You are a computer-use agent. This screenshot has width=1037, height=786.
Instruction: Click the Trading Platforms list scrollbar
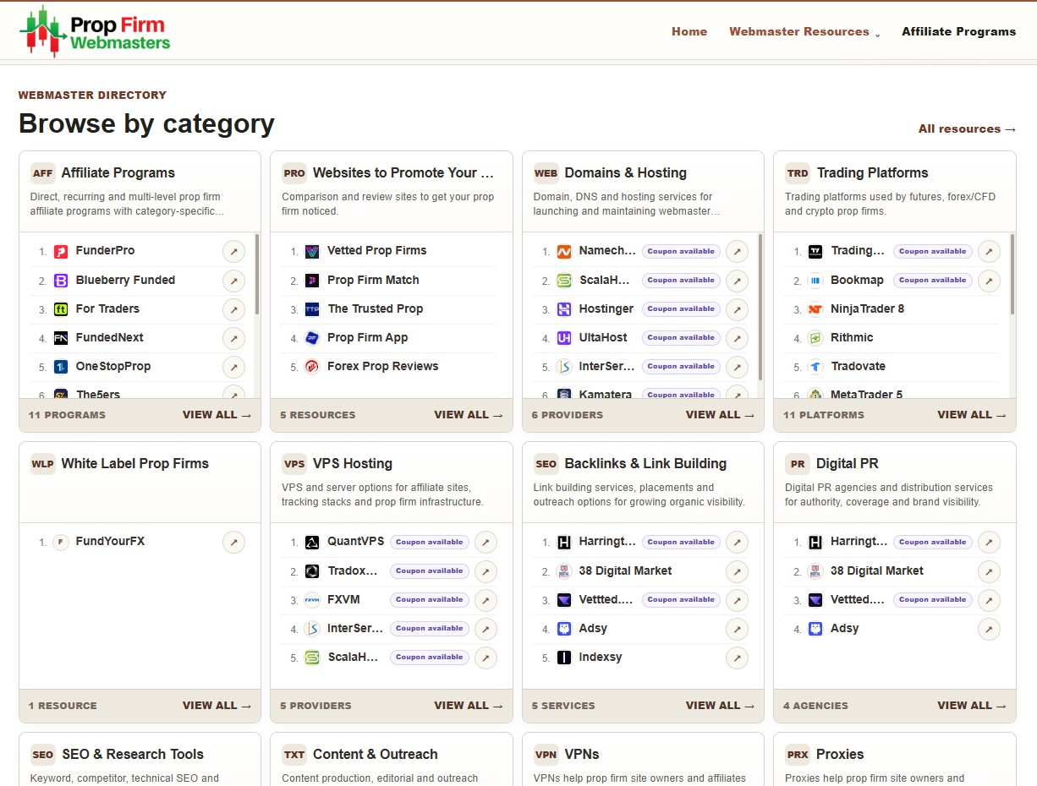coord(1012,275)
